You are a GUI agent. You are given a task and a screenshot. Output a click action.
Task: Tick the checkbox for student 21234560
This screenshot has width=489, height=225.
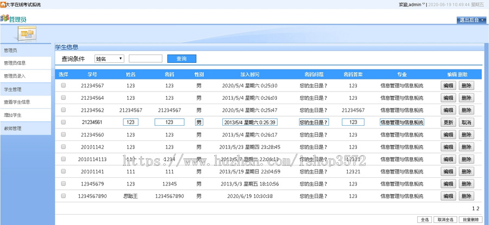pyautogui.click(x=64, y=134)
